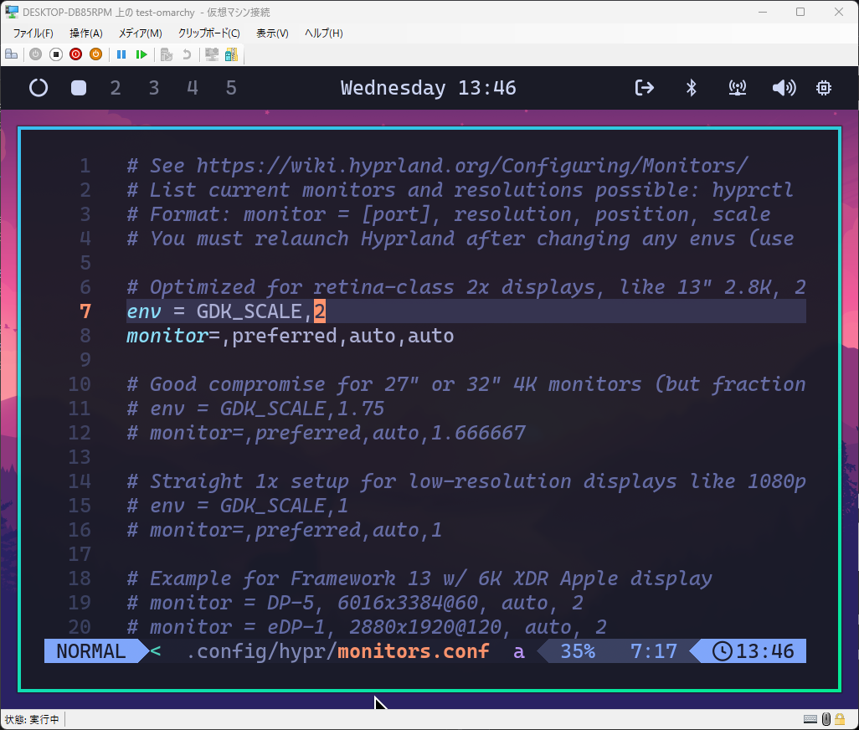859x730 pixels.
Task: Click the update/logout arrow icon in the top bar
Action: (x=645, y=88)
